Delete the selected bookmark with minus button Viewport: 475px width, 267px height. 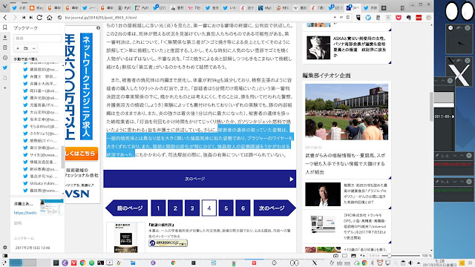[33, 48]
